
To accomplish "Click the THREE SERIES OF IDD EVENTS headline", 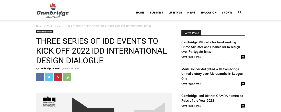I will coord(101,51).
